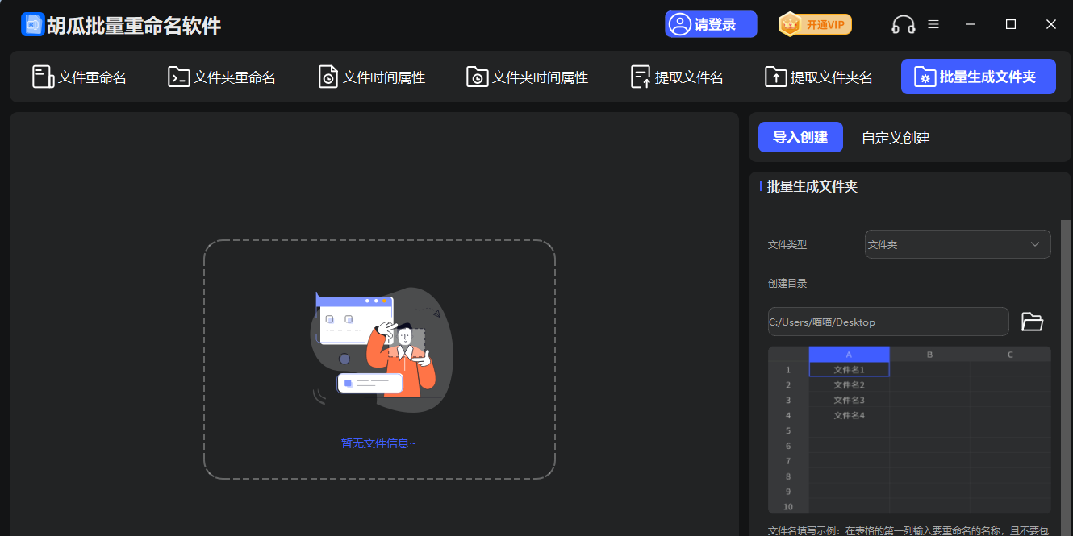Select the 文件名1 cell in the table

(x=848, y=368)
